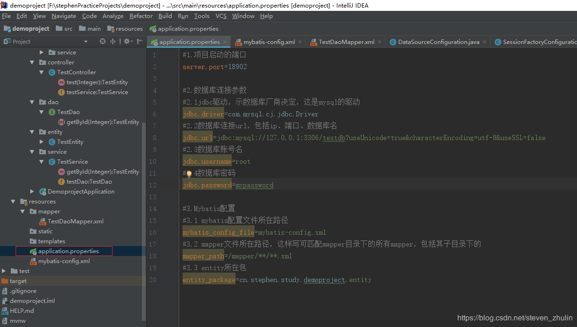This screenshot has width=577, height=327.
Task: Switch to the DataSourceConfiguration.java tab
Action: (437, 42)
